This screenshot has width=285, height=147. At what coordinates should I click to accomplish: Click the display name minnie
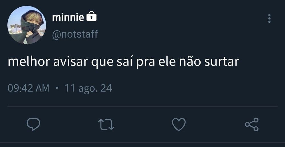pos(68,17)
